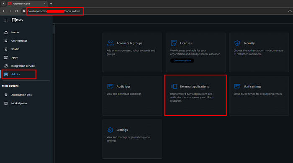Click 'Choose the authentication model' description
This screenshot has width=293, height=163.
pos(258,52)
